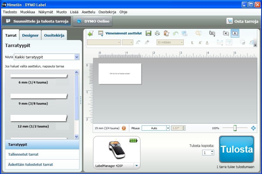Click the label list scroll up arrow
This screenshot has height=174, width=262.
tap(77, 72)
